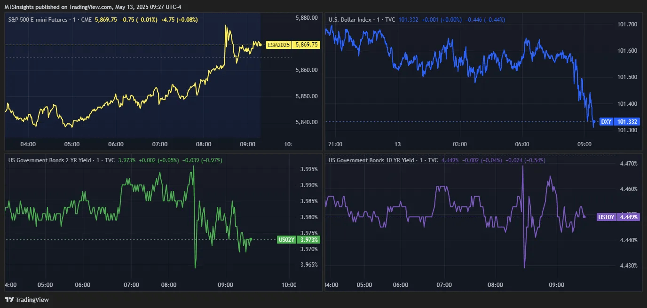The height and width of the screenshot is (308, 647).
Task: Click 07:00 on the 2 YR Yield time axis
Action: 131,284
